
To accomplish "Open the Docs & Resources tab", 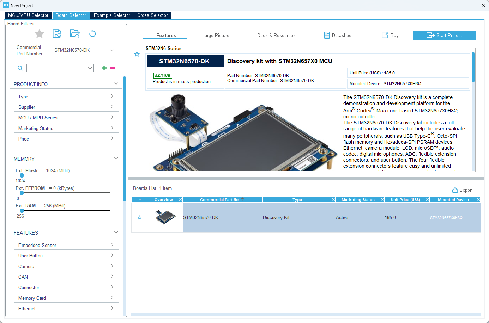I will pos(276,35).
